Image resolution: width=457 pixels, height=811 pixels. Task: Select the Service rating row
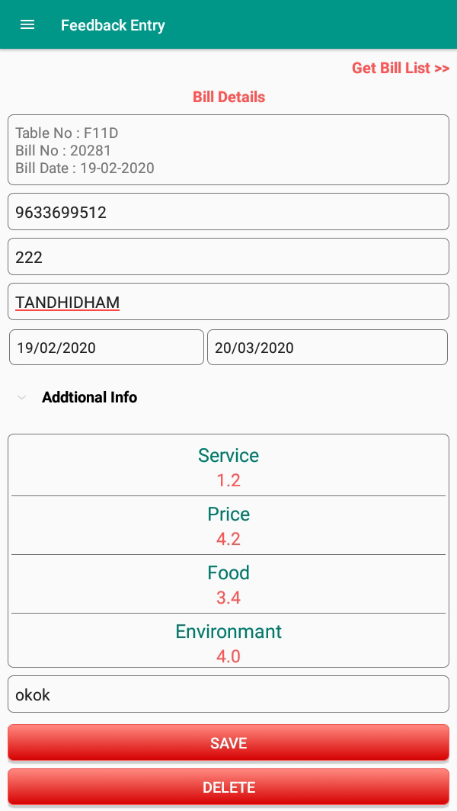click(228, 466)
